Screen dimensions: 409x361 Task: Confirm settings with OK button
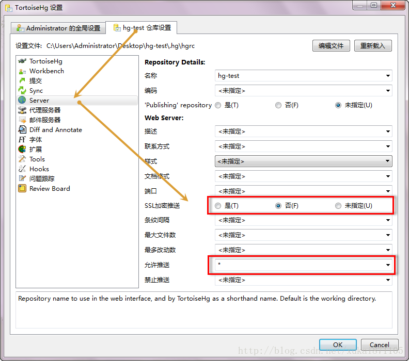[x=338, y=345]
